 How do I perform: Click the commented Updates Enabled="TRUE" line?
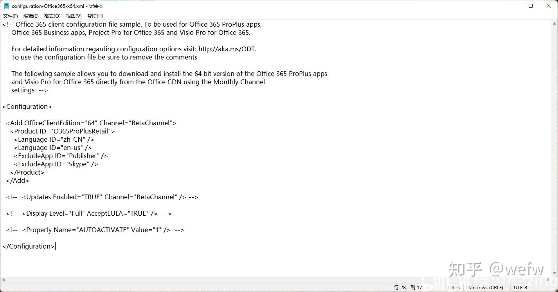tap(103, 197)
